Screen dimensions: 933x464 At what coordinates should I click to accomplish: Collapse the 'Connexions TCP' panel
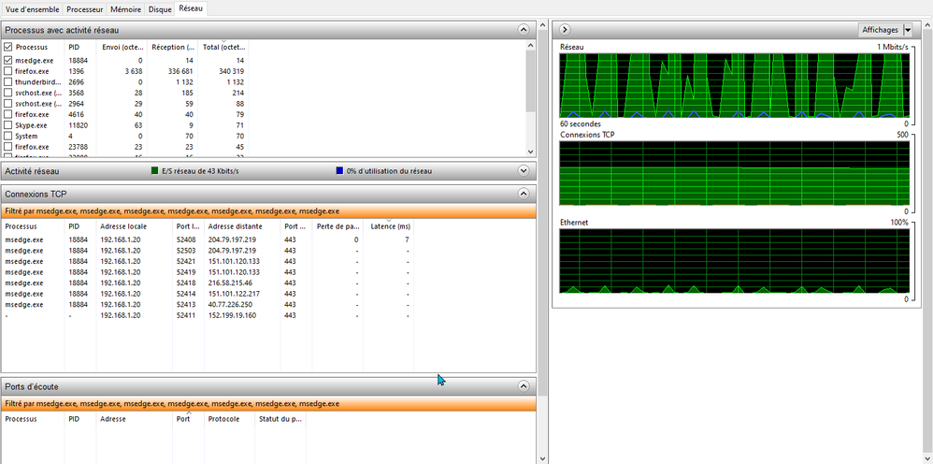524,194
